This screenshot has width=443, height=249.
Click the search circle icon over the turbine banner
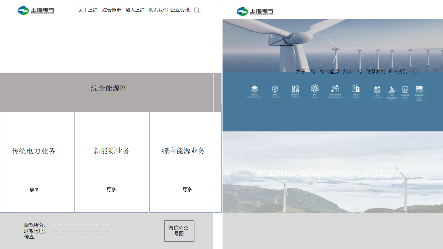coord(416,71)
